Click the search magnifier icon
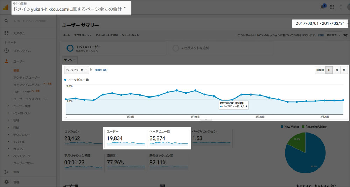The image size is (350, 187). pyautogui.click(x=6, y=21)
